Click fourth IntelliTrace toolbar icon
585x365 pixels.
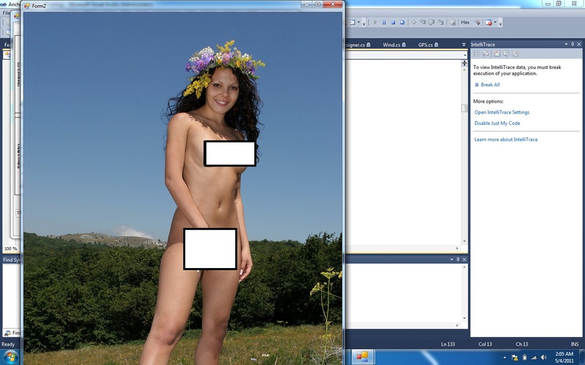(506, 54)
